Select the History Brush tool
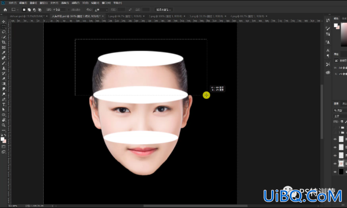Screen dimensions: 347x208 coord(3,73)
